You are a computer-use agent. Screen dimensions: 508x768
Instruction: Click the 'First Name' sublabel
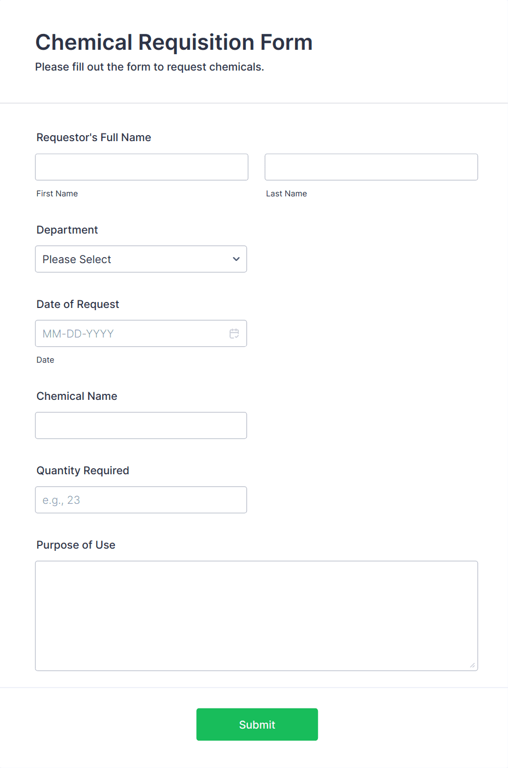pyautogui.click(x=57, y=194)
